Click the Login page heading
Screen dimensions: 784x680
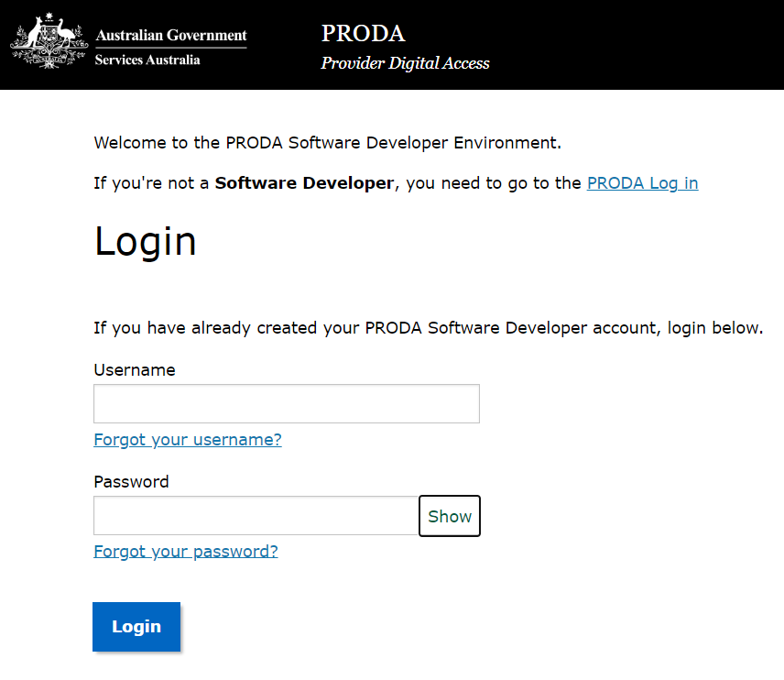pyautogui.click(x=146, y=241)
